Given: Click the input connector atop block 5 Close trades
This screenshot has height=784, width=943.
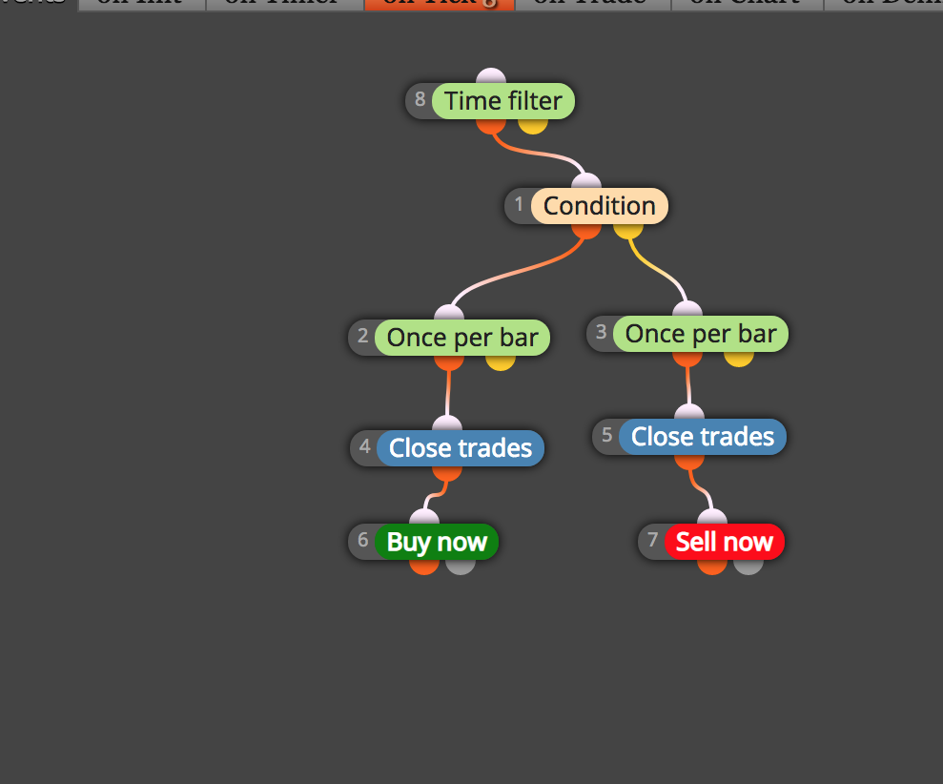Looking at the screenshot, I should [689, 412].
